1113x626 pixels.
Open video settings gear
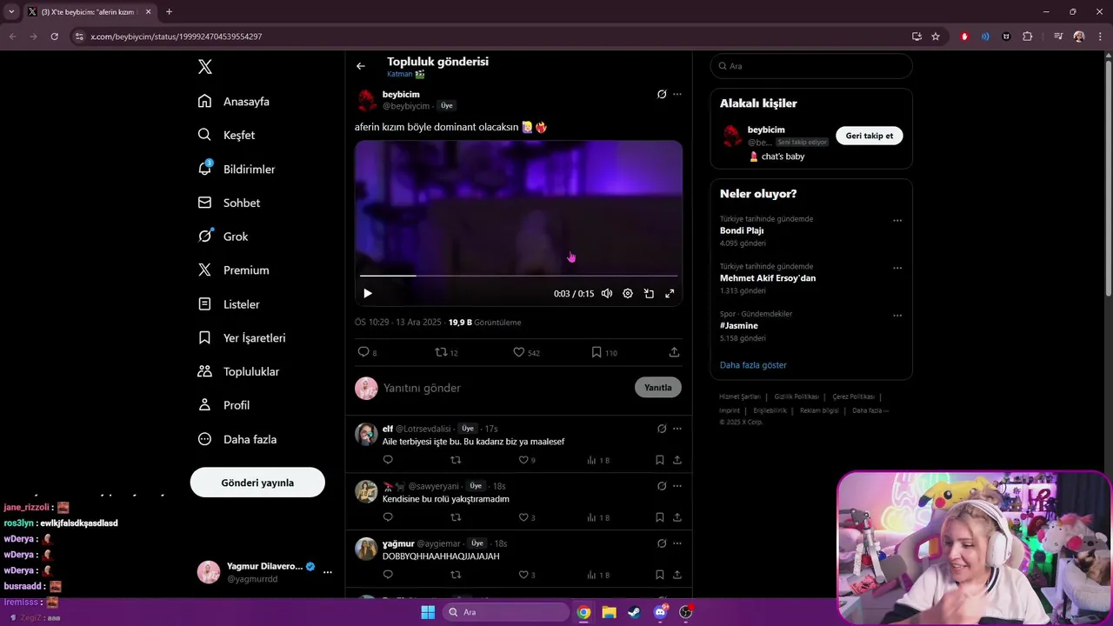[628, 294]
